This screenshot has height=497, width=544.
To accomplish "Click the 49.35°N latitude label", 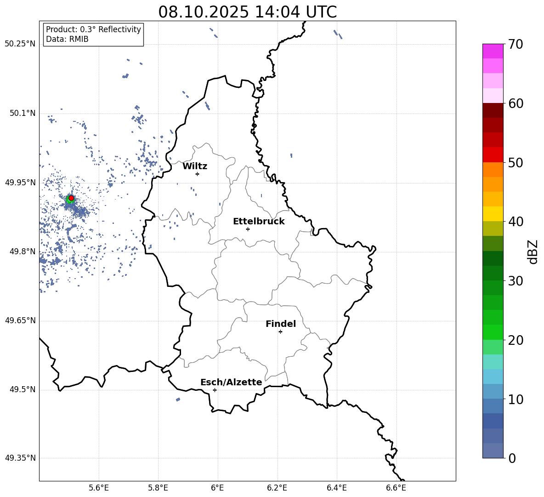I will (x=20, y=458).
